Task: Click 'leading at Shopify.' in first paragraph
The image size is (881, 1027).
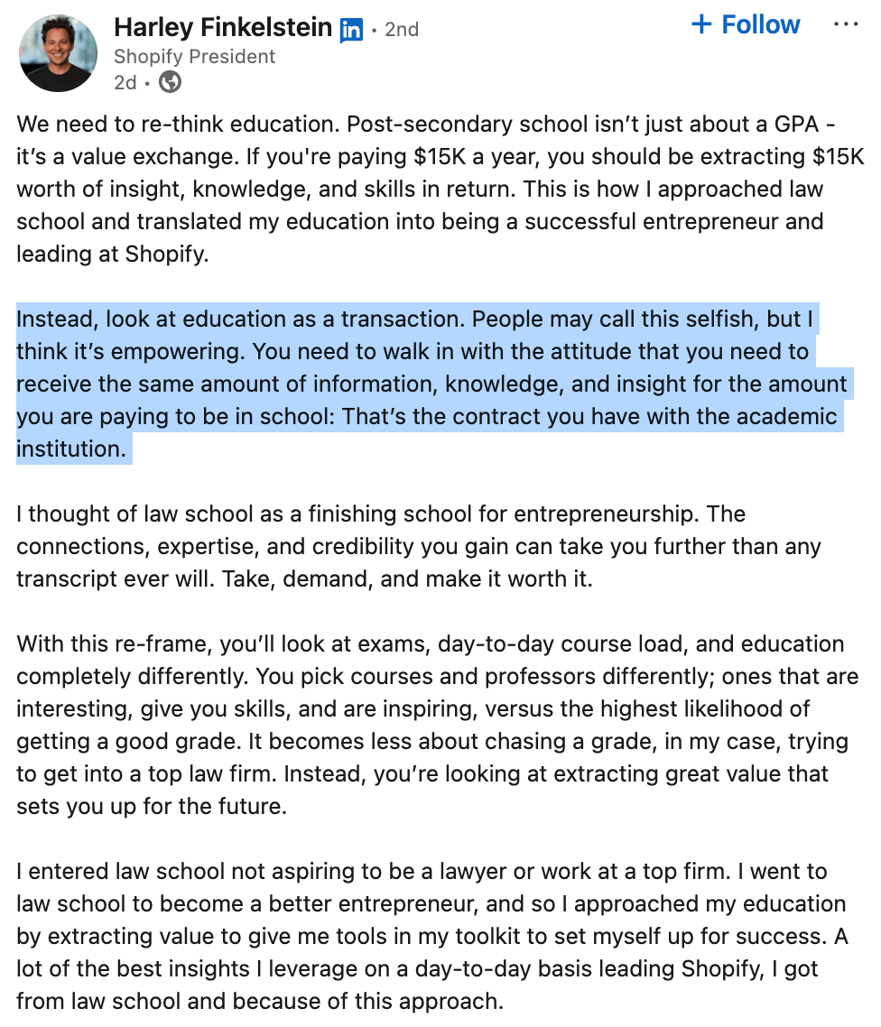Action: (x=112, y=254)
